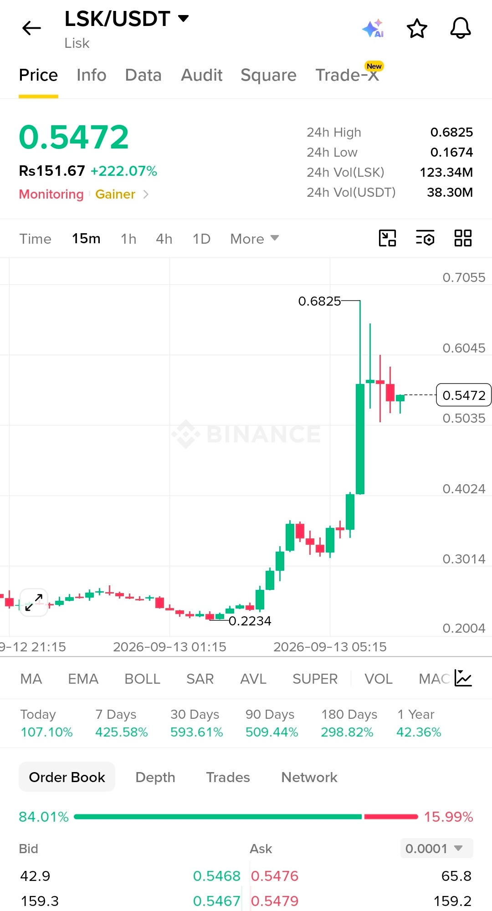Image resolution: width=492 pixels, height=911 pixels.
Task: Open the 0.0001 precision dropdown
Action: pyautogui.click(x=436, y=848)
